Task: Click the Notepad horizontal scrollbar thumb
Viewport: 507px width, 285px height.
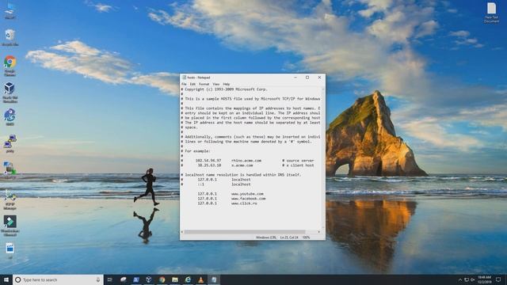Action: tap(245, 232)
